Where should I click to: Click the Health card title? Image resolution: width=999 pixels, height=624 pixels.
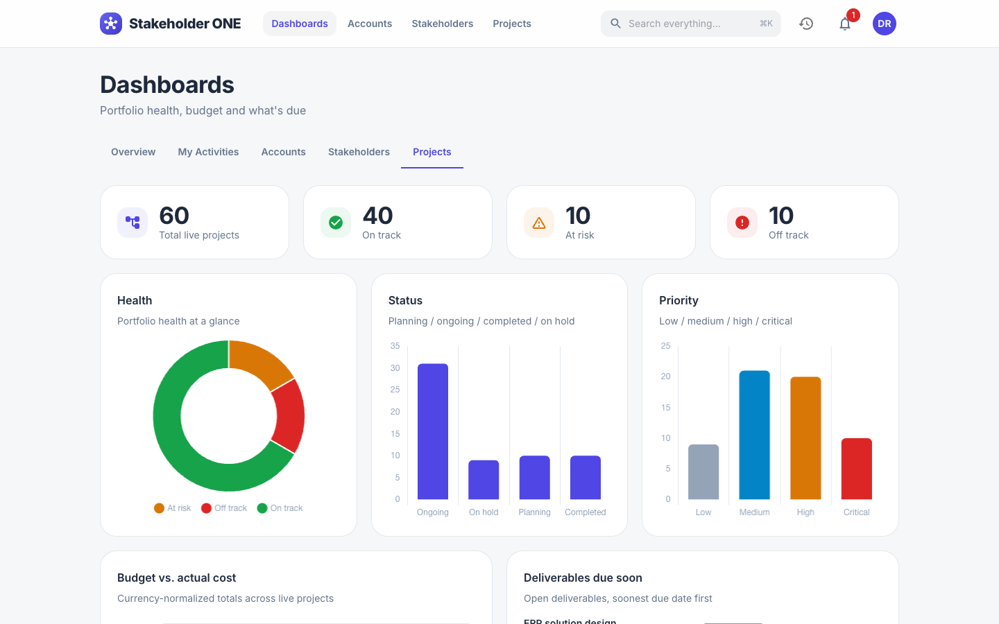135,300
